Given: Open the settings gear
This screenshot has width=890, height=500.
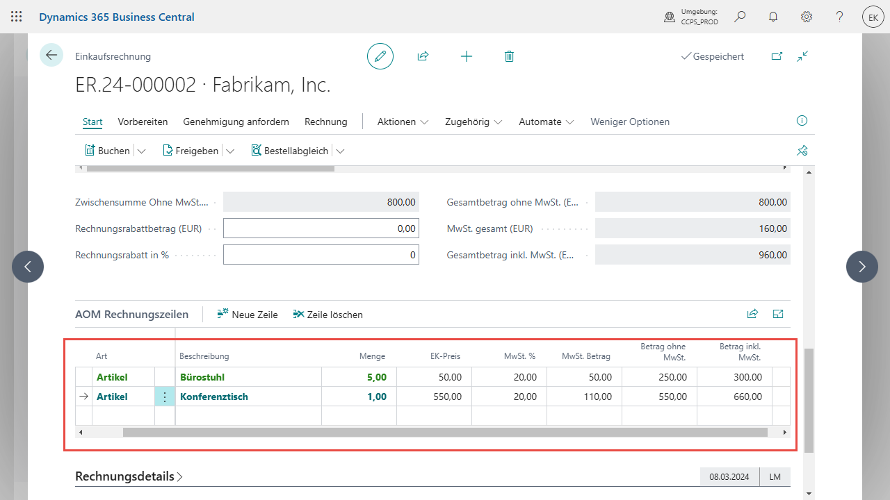Looking at the screenshot, I should click(807, 17).
